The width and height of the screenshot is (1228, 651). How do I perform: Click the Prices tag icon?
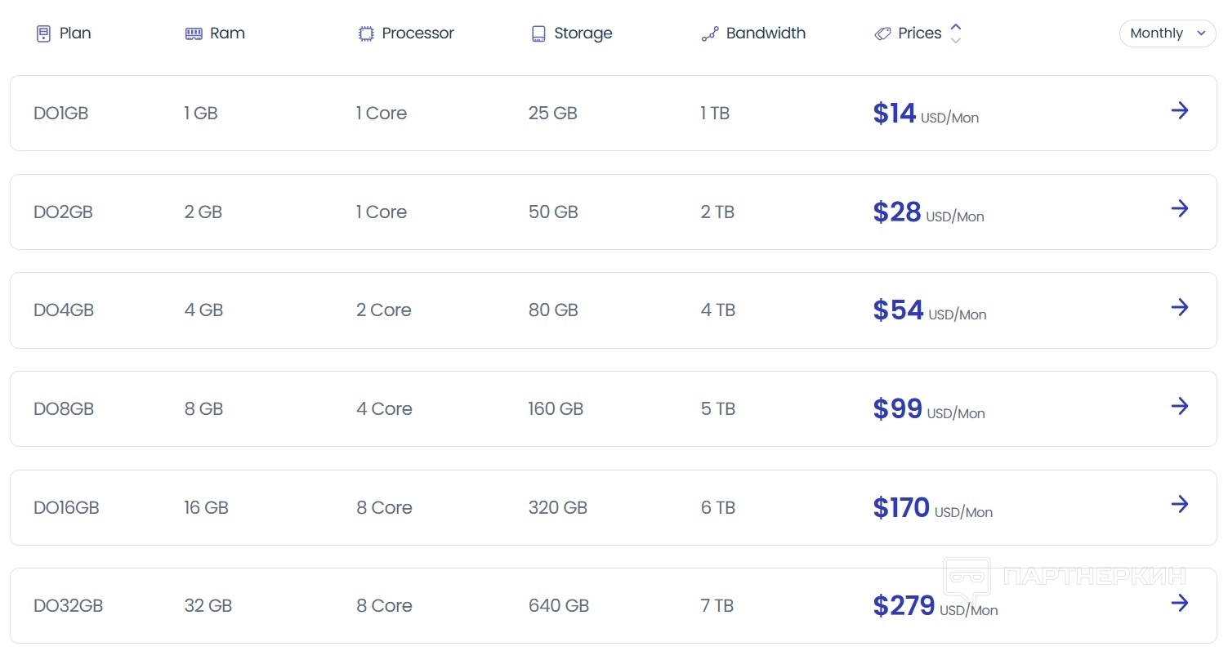point(882,33)
